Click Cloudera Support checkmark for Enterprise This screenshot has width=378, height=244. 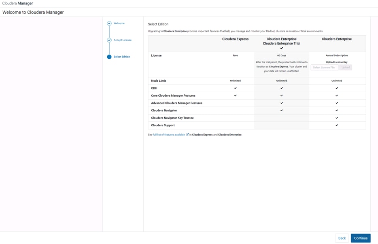click(337, 125)
